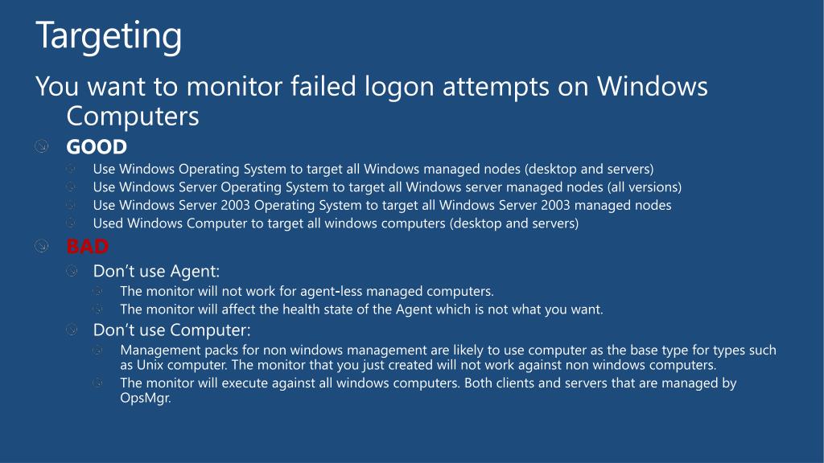Click bullet icon next to Don't use Agent
Image resolution: width=824 pixels, height=463 pixels.
point(72,271)
